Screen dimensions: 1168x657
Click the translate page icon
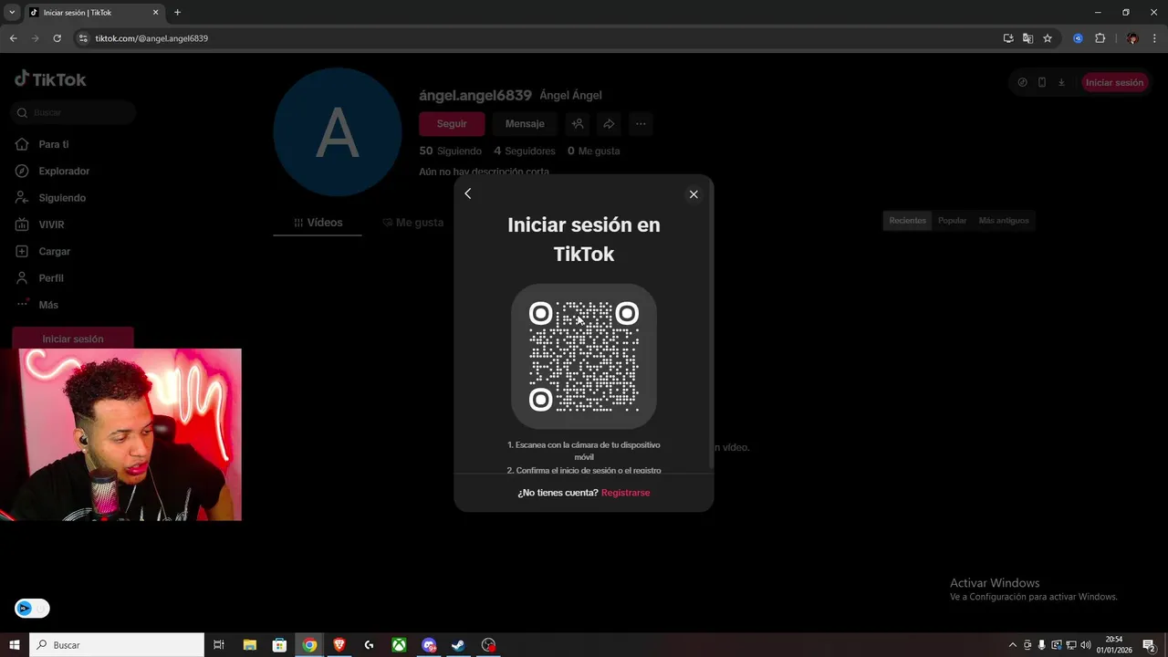click(x=1027, y=38)
